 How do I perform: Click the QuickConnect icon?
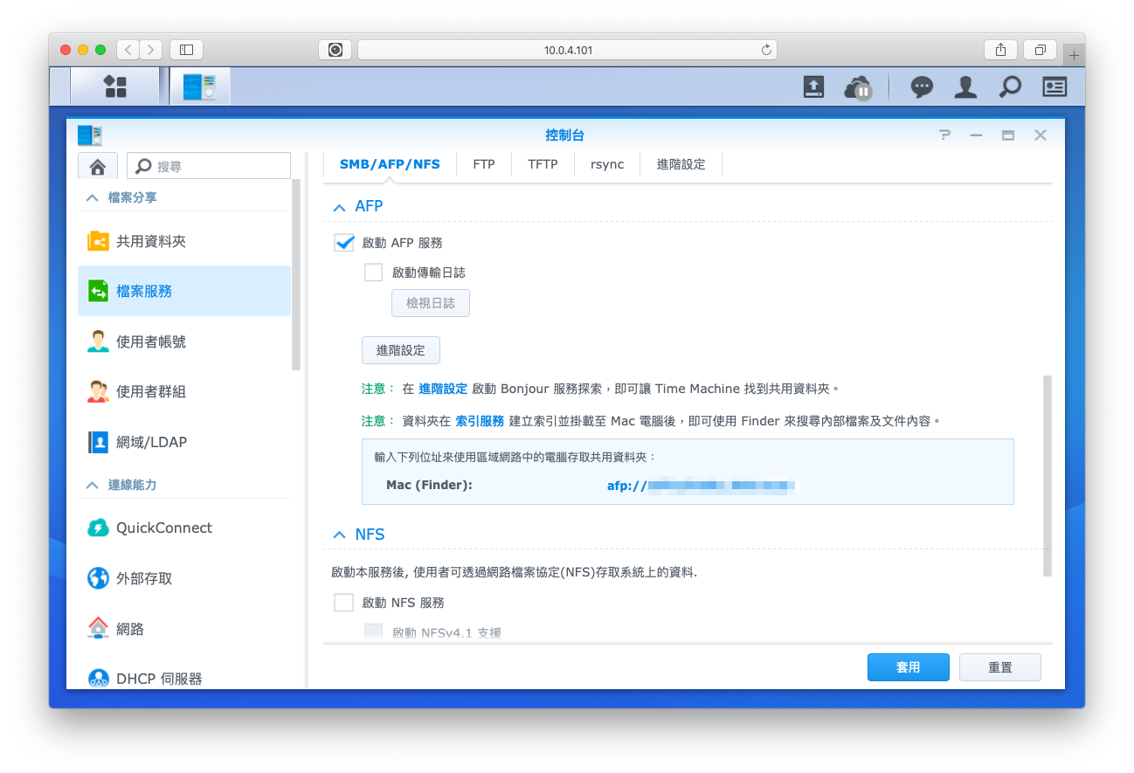point(98,528)
